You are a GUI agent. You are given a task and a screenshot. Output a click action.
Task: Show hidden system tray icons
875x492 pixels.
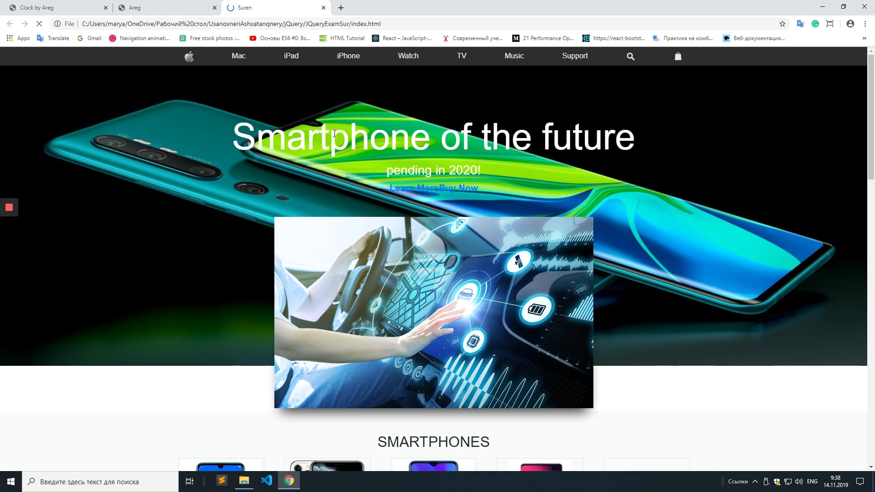click(x=755, y=482)
